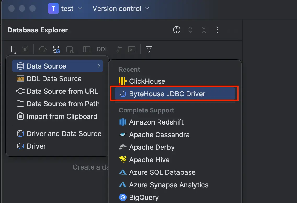
Task: Click the Edit Data table icon
Action: [87, 49]
